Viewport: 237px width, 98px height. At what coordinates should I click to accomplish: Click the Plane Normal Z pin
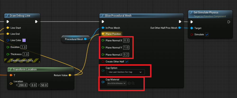coord(103,55)
